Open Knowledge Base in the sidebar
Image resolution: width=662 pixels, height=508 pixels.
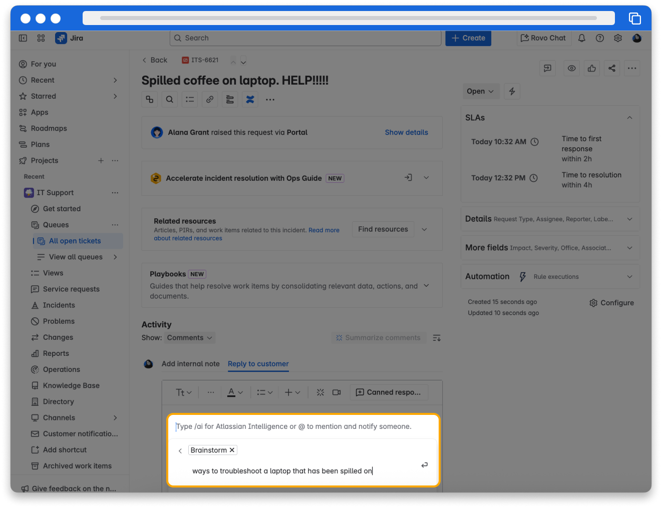(x=71, y=385)
